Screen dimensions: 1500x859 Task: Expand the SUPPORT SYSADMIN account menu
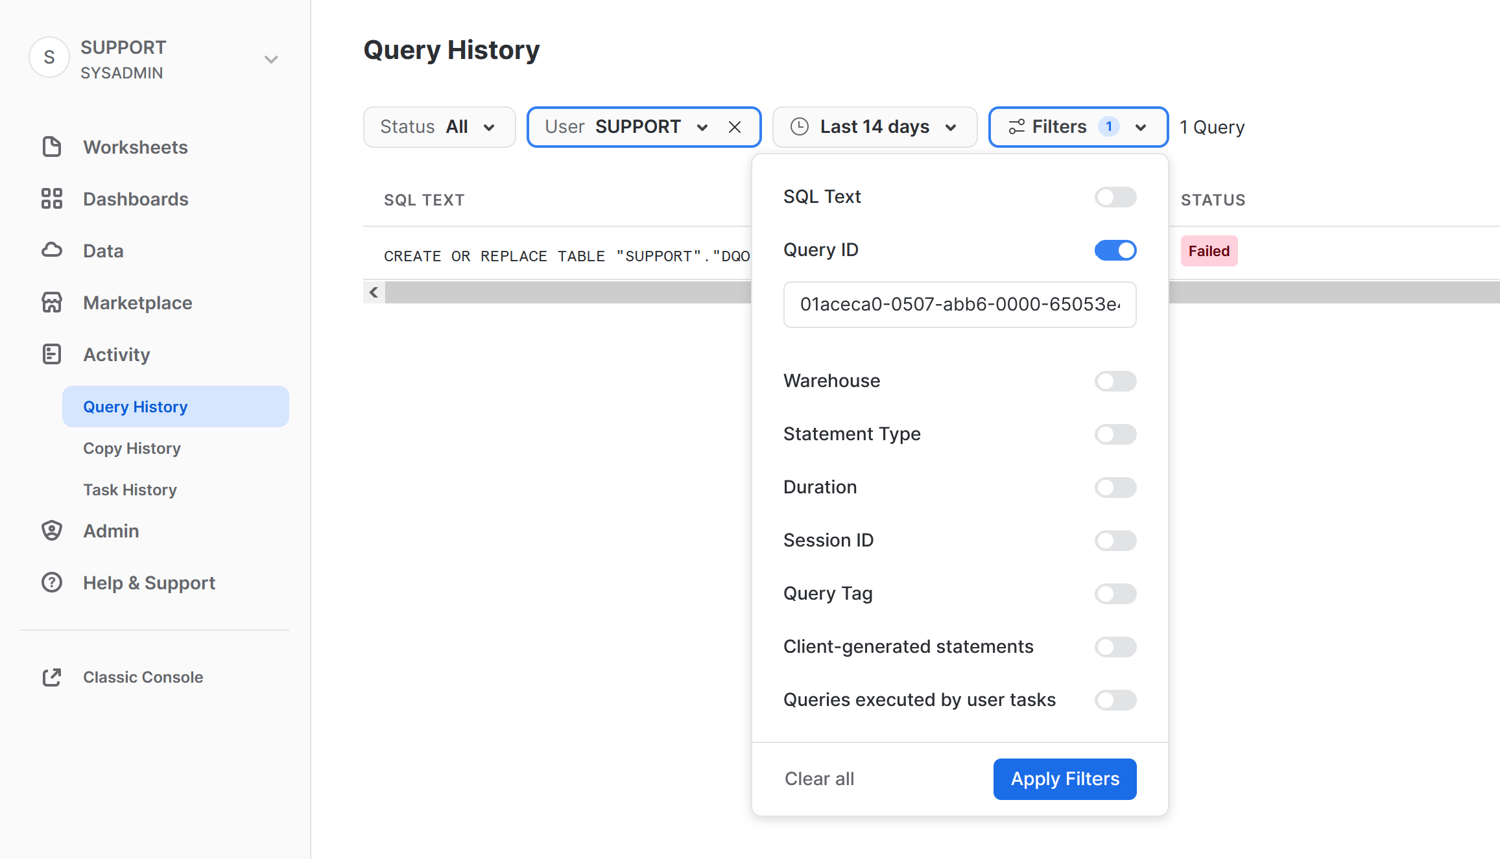click(x=271, y=60)
